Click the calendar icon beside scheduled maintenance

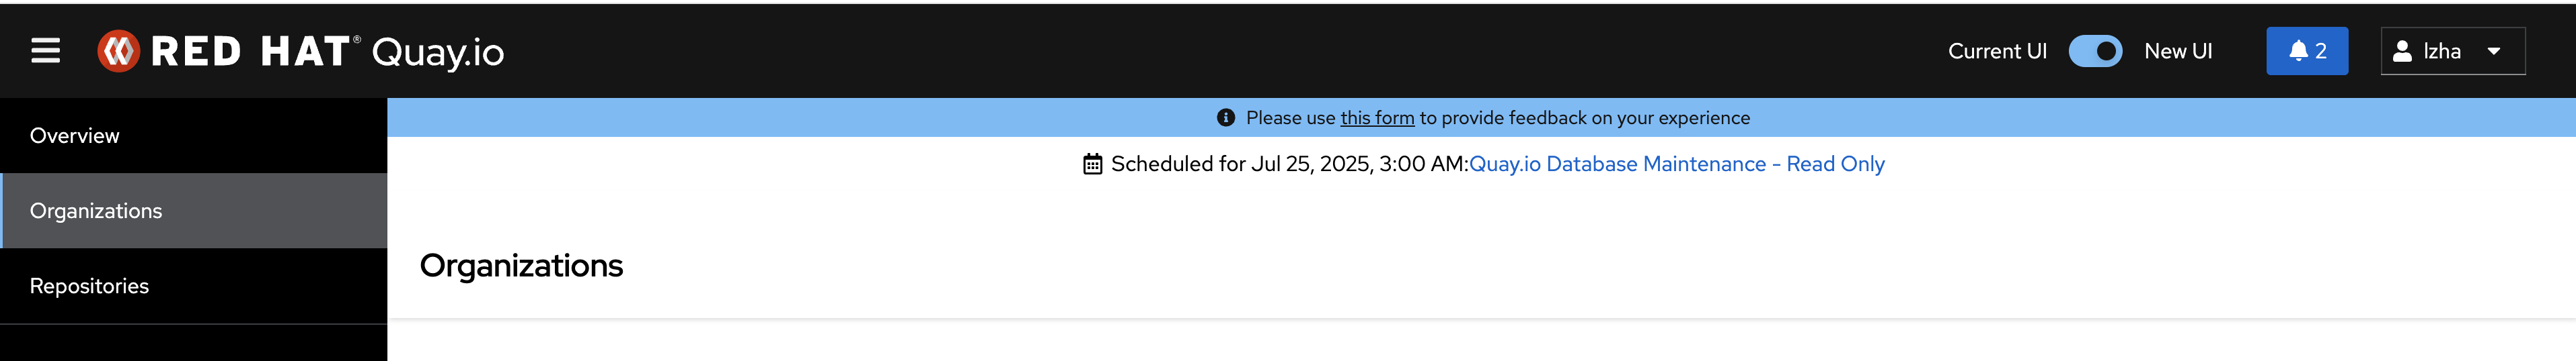(1092, 164)
